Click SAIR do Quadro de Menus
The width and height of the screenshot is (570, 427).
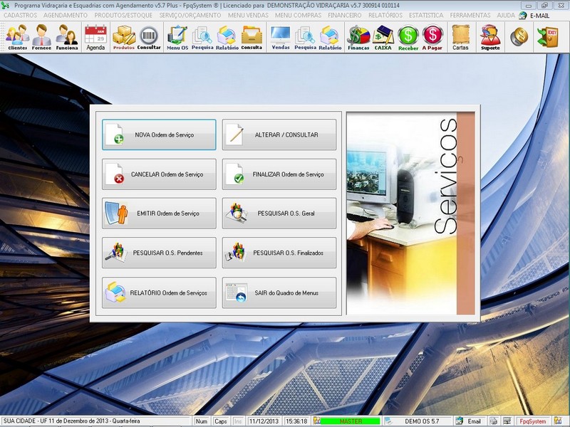pos(279,292)
